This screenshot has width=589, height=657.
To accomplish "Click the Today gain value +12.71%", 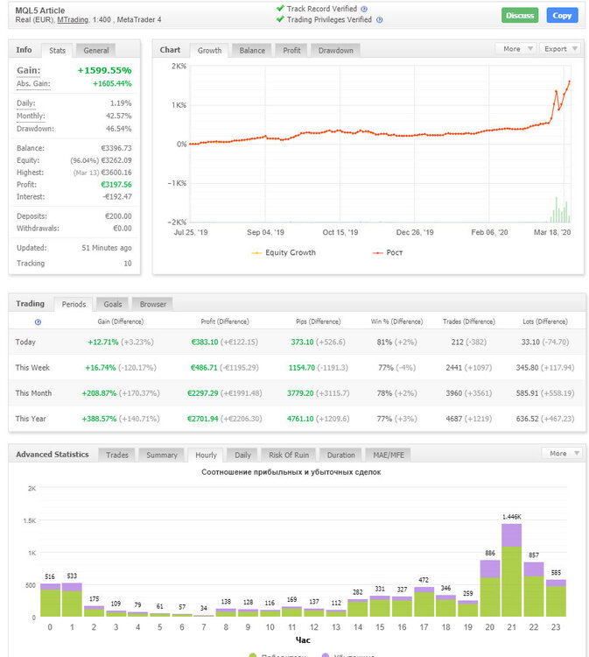I will tap(103, 342).
